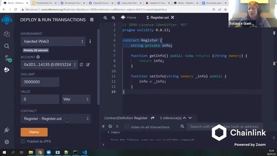Toggle listen on all transactions checkbox
The image size is (277, 156).
126,127
